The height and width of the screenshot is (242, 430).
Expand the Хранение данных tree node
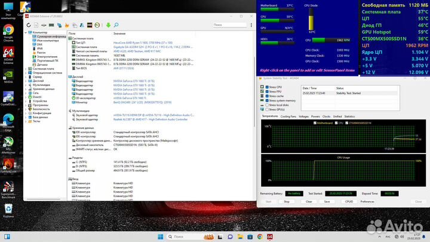(x=26, y=89)
